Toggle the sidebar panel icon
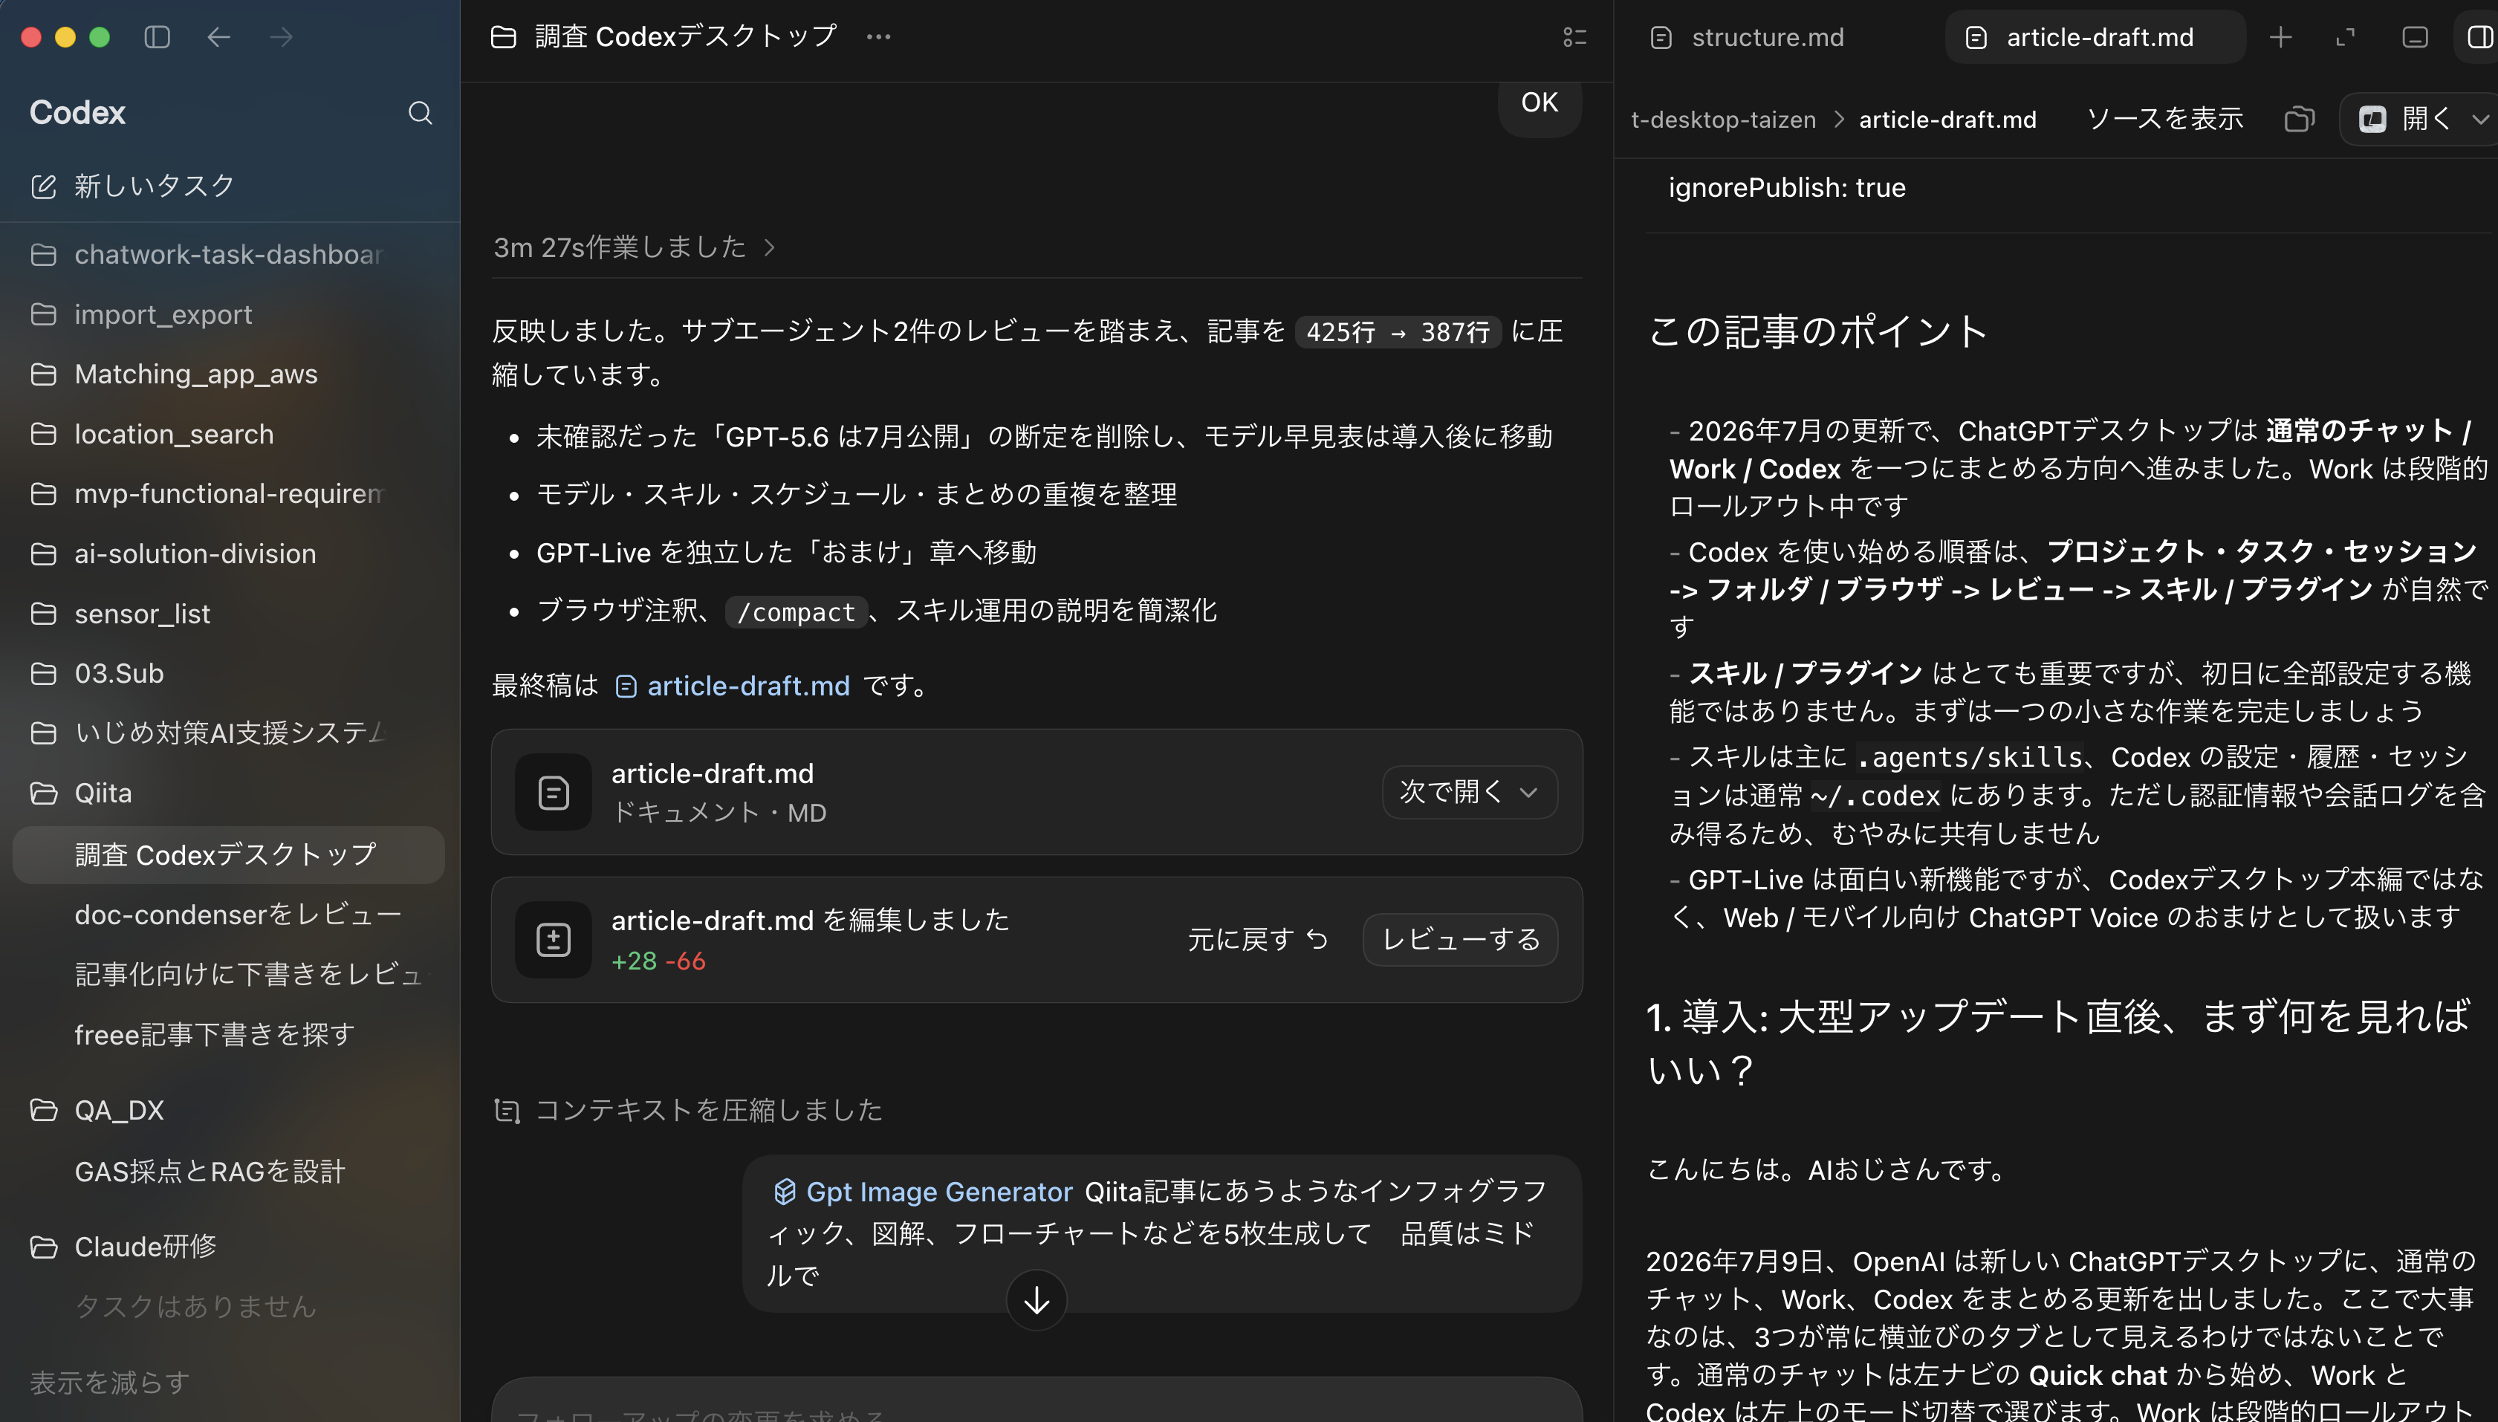2498x1422 pixels. 158,37
